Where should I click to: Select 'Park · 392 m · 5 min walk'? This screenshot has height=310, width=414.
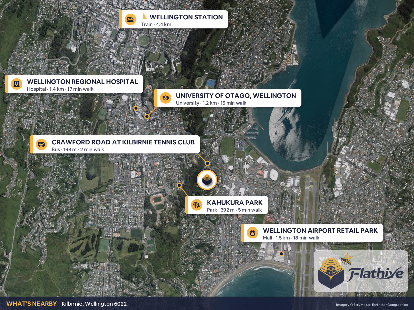pos(234,210)
